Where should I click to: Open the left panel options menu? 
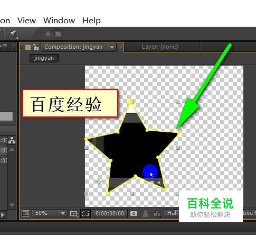coord(4,47)
